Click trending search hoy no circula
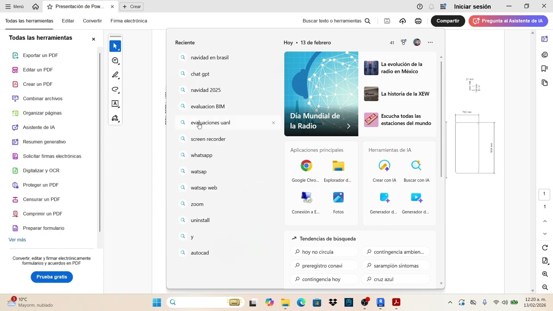The height and width of the screenshot is (311, 553). point(324,252)
